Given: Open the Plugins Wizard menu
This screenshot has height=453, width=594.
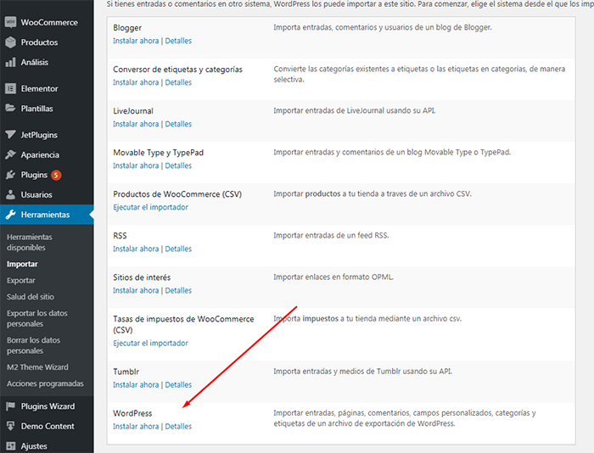Looking at the screenshot, I should pyautogui.click(x=48, y=406).
